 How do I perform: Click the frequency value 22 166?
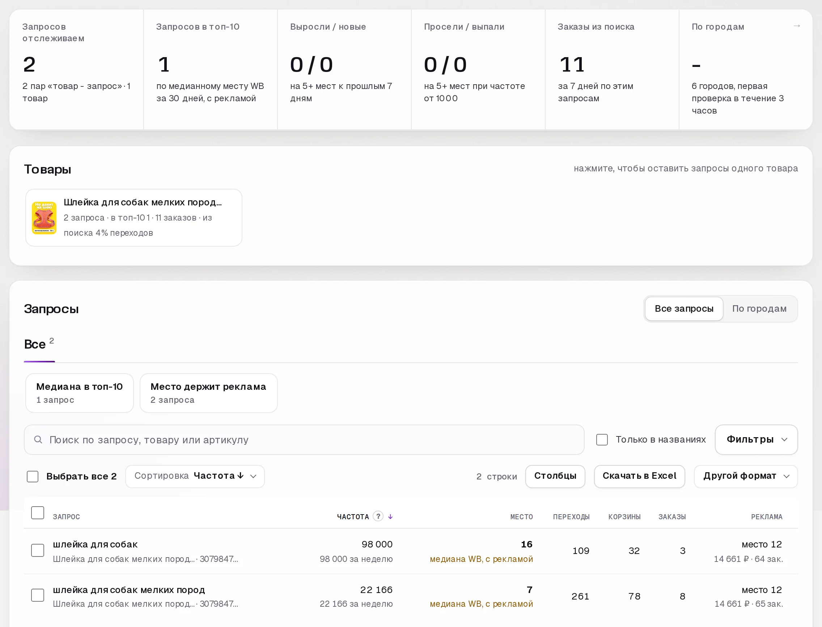(376, 590)
